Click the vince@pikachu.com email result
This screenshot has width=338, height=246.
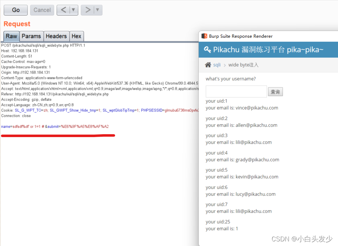[x=257, y=108]
